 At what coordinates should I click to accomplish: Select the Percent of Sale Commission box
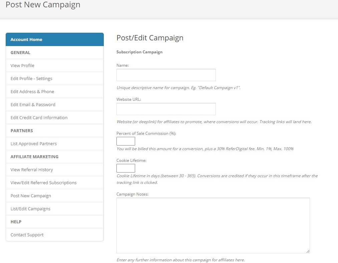pos(126,141)
